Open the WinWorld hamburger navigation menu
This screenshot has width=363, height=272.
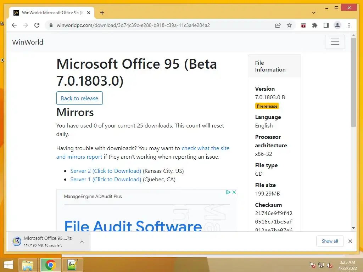335,42
